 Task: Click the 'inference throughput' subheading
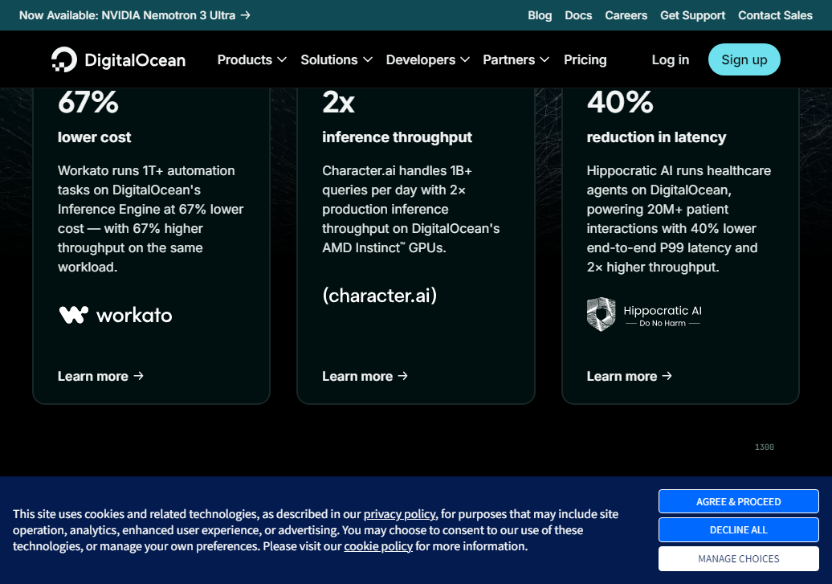point(397,137)
